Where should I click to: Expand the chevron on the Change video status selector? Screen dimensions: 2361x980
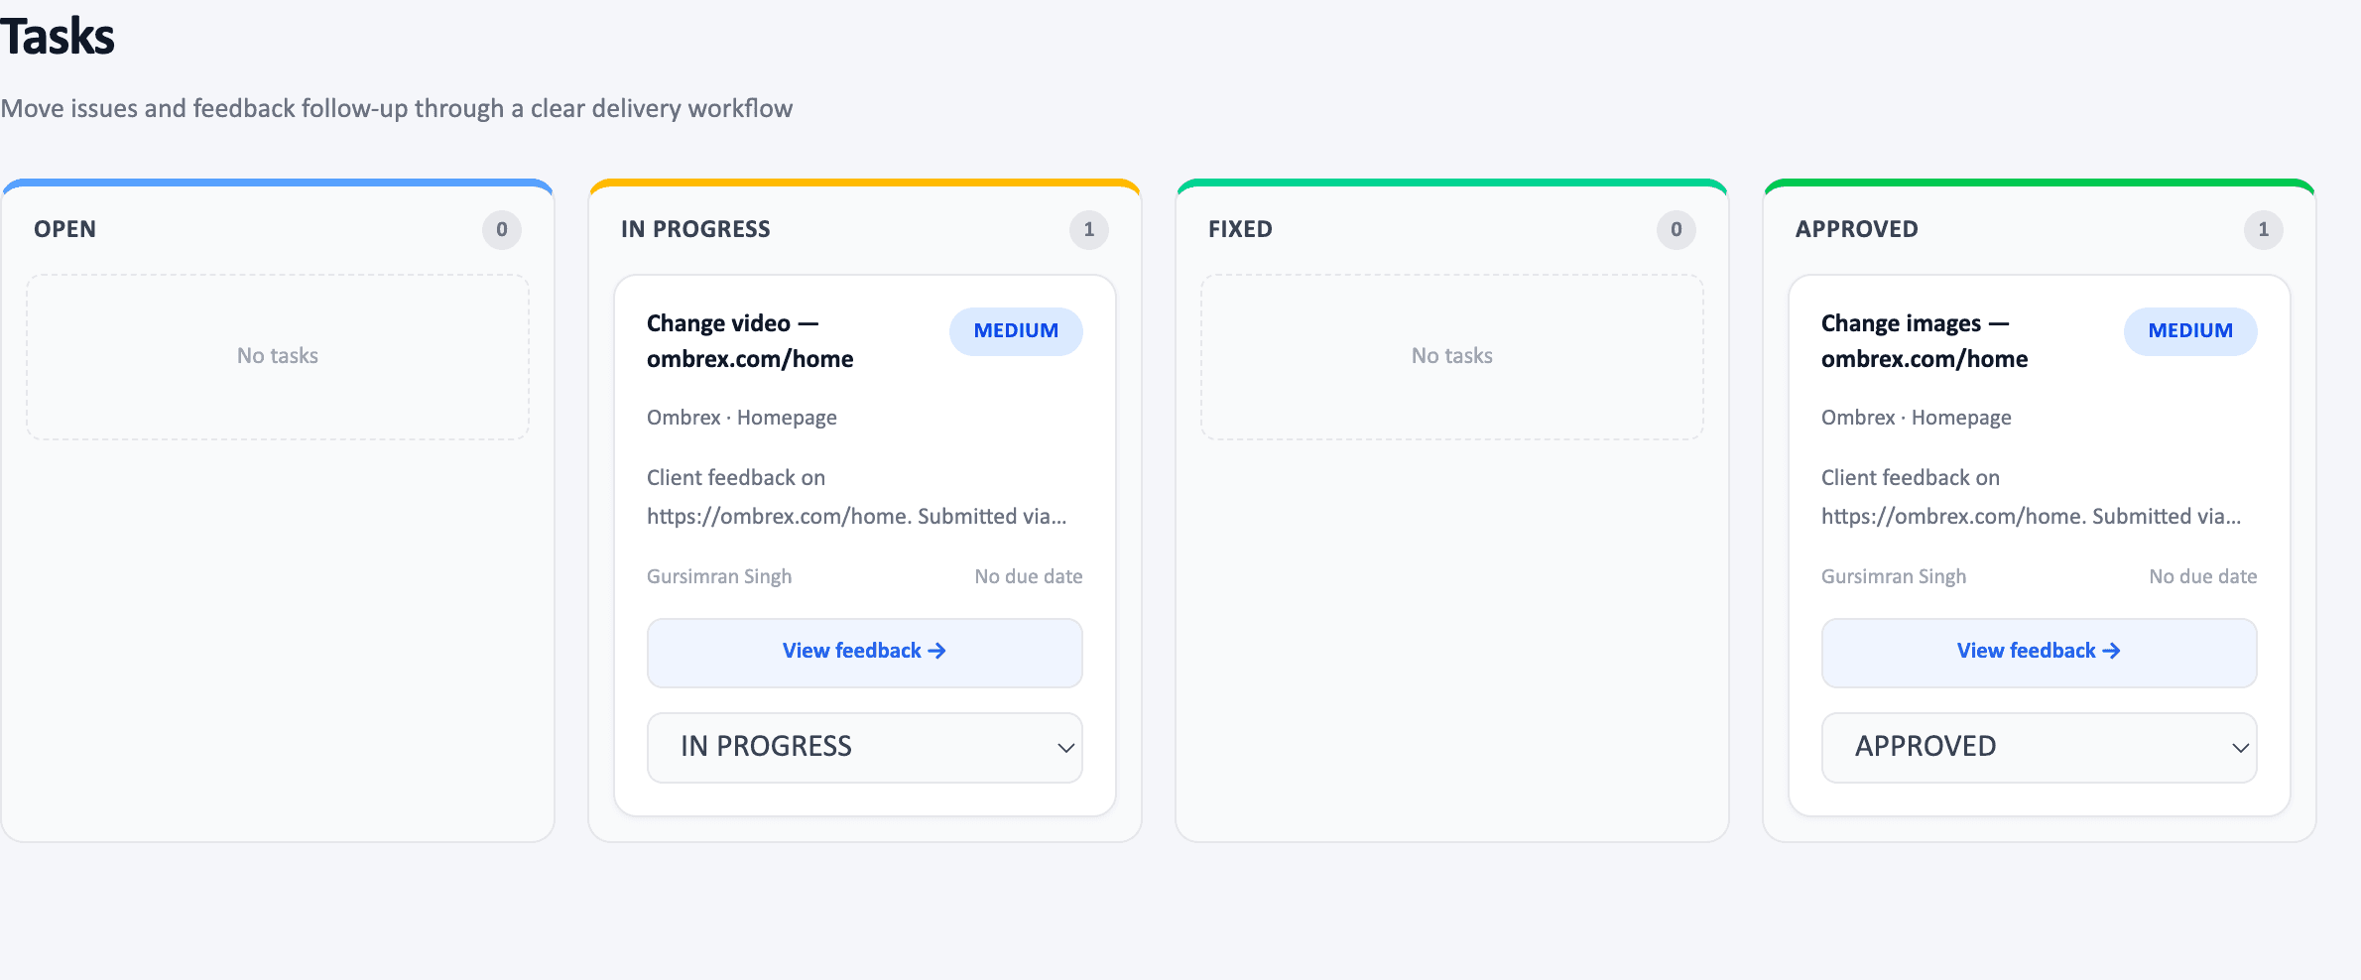[1065, 748]
